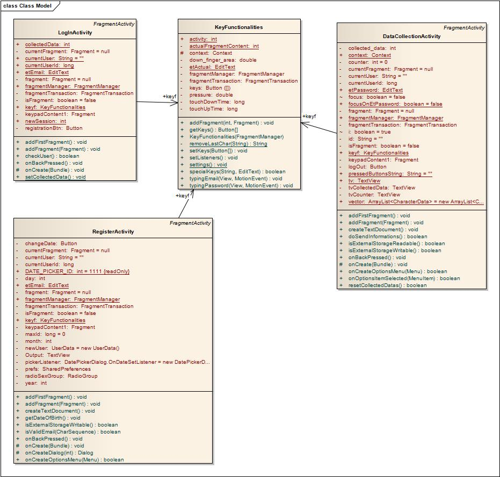
Task: Select 'logOut: Button' attribute
Action: [367, 167]
